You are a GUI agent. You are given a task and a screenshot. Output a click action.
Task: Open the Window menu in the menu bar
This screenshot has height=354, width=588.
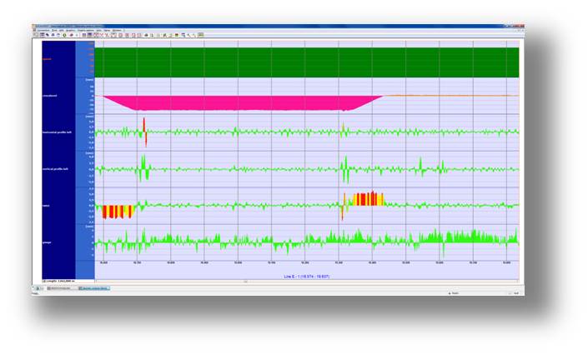click(x=117, y=30)
